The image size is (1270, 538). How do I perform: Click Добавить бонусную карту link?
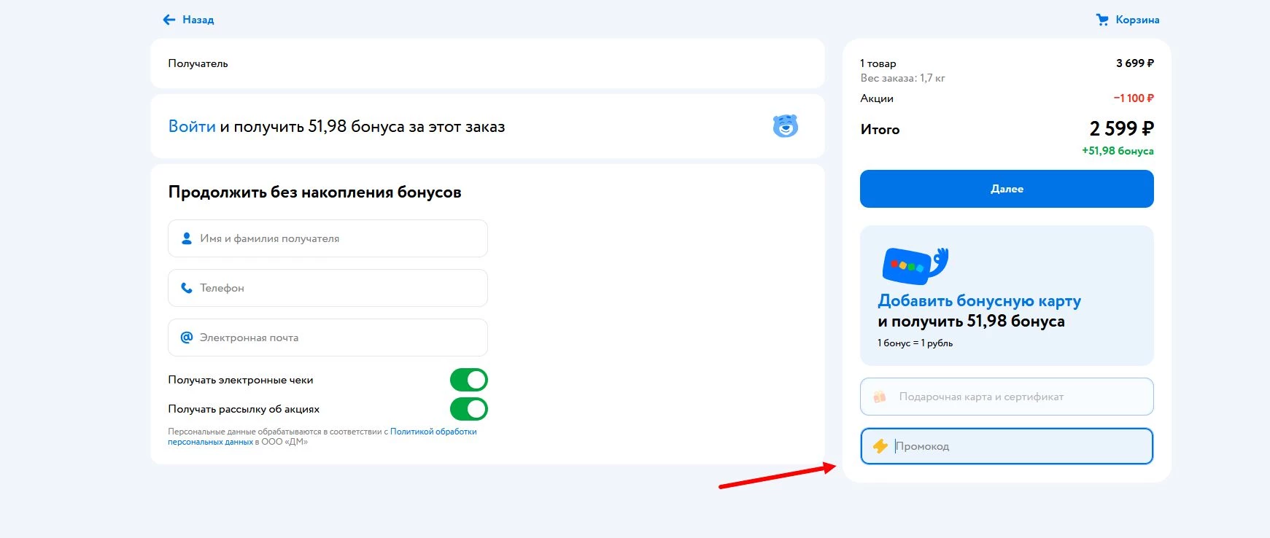coord(979,300)
